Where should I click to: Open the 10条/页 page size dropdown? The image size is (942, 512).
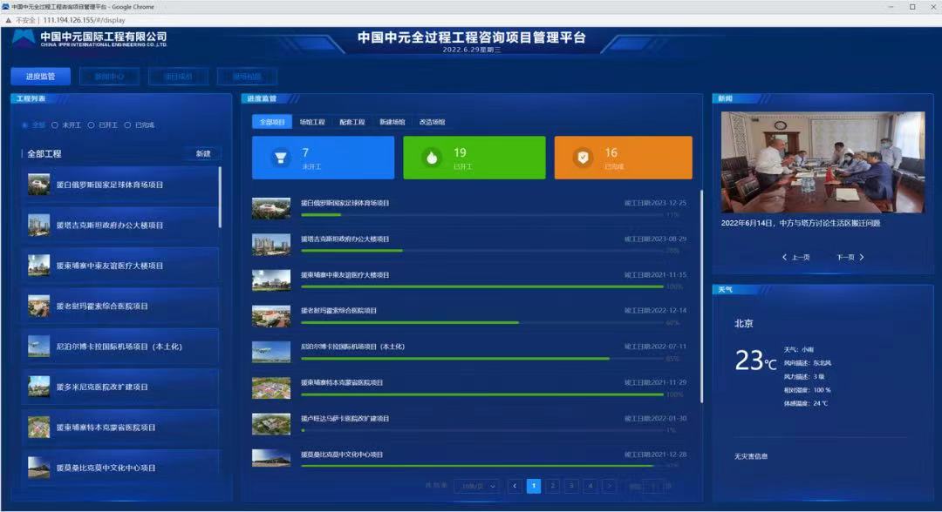pos(476,486)
